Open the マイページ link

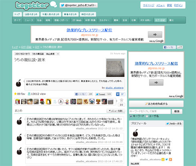pyautogui.click(x=148, y=5)
